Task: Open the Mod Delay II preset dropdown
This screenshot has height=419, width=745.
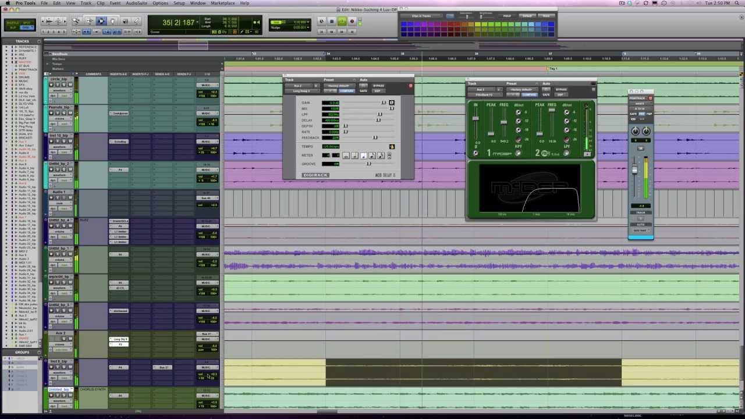Action: point(339,86)
